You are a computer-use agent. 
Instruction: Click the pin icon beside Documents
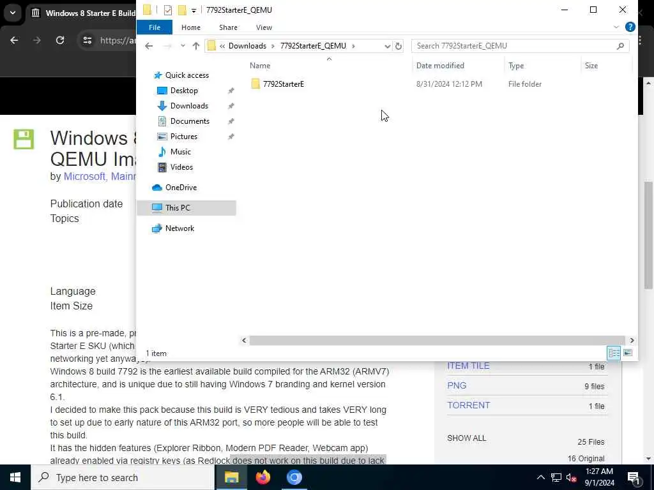231,121
